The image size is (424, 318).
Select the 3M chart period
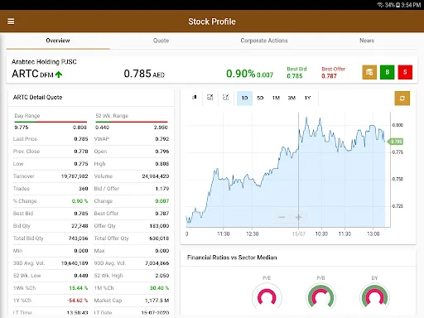pos(291,98)
